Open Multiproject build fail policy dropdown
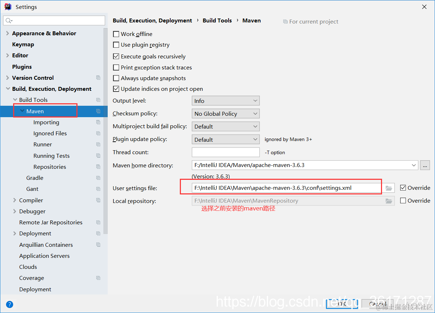Image resolution: width=435 pixels, height=313 pixels. pyautogui.click(x=226, y=126)
